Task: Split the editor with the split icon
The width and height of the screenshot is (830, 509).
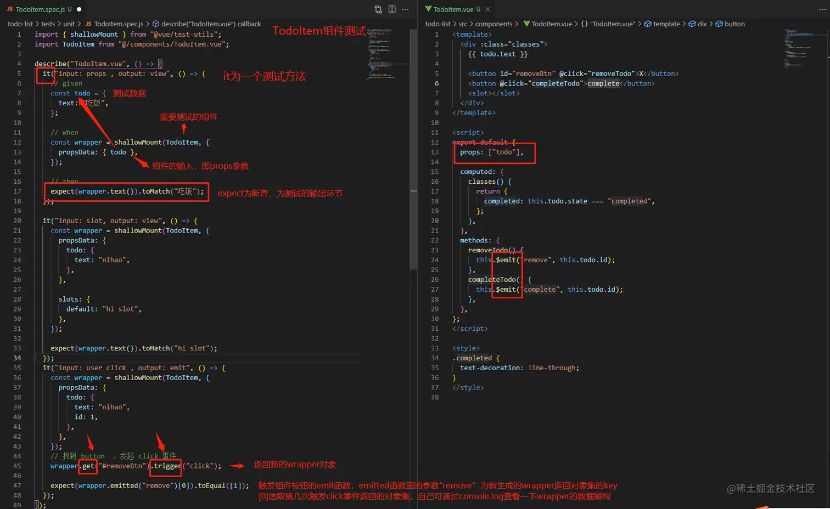Action: tap(392, 9)
